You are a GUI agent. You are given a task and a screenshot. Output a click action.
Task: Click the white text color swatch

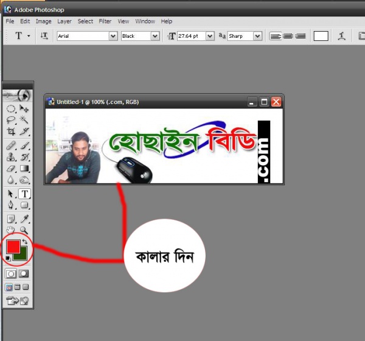[x=321, y=36]
